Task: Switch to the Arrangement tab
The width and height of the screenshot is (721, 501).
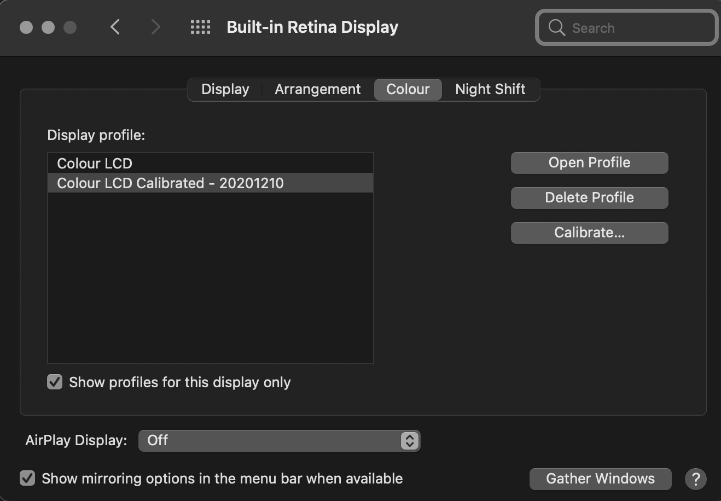Action: click(318, 89)
